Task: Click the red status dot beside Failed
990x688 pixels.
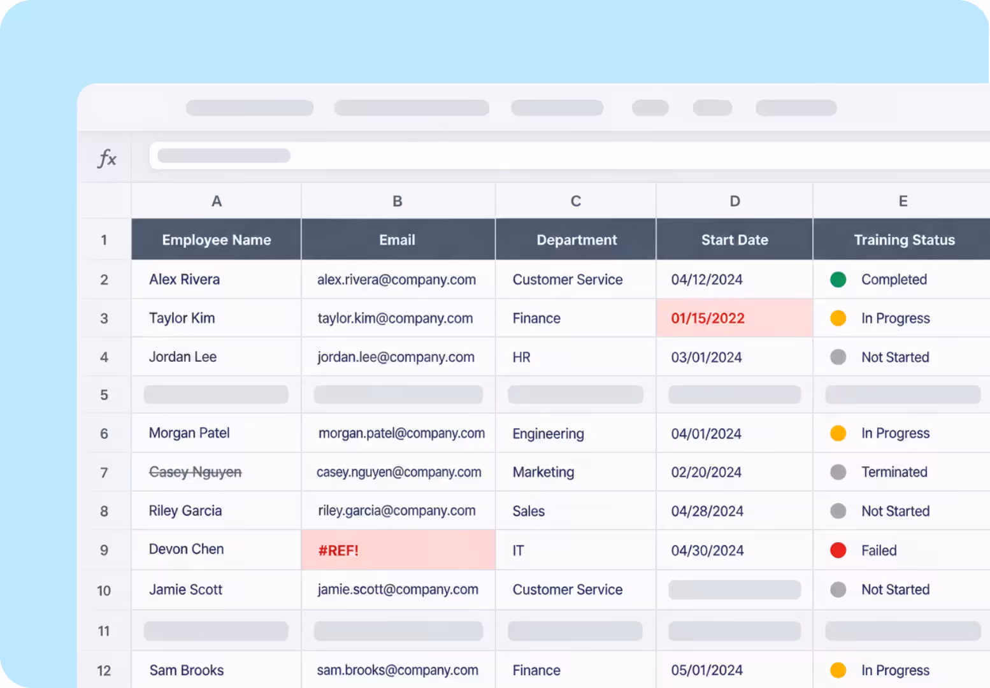Action: tap(838, 550)
